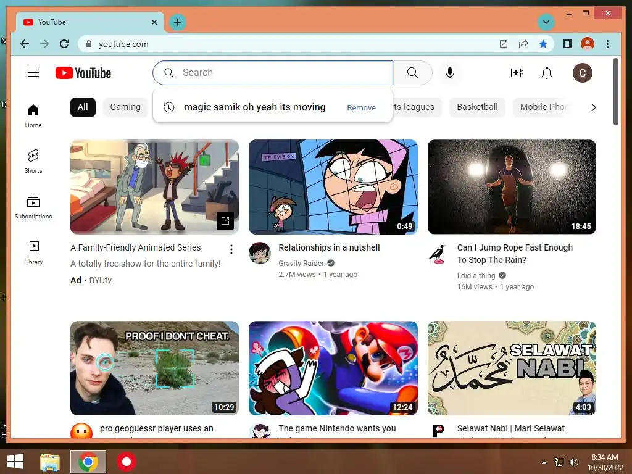Click the "A Family-Friendly Animated Series" title
This screenshot has width=632, height=474.
pyautogui.click(x=135, y=247)
